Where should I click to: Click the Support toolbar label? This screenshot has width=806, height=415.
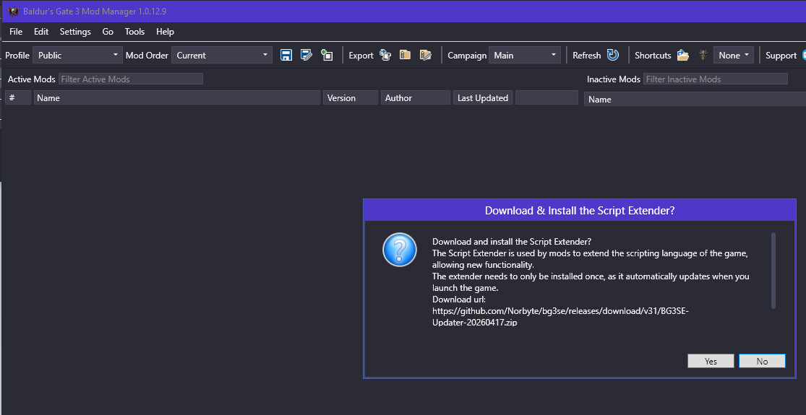pyautogui.click(x=781, y=56)
